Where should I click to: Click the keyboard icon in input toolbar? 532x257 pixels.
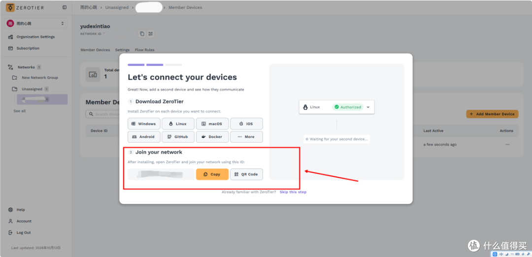click(518, 254)
